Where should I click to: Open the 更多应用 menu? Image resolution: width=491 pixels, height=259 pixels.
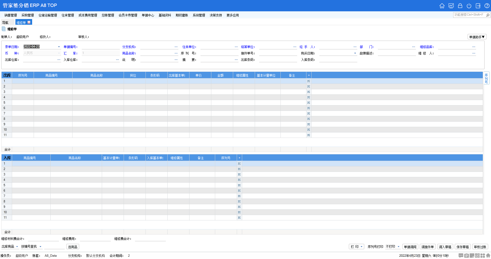pos(233,15)
